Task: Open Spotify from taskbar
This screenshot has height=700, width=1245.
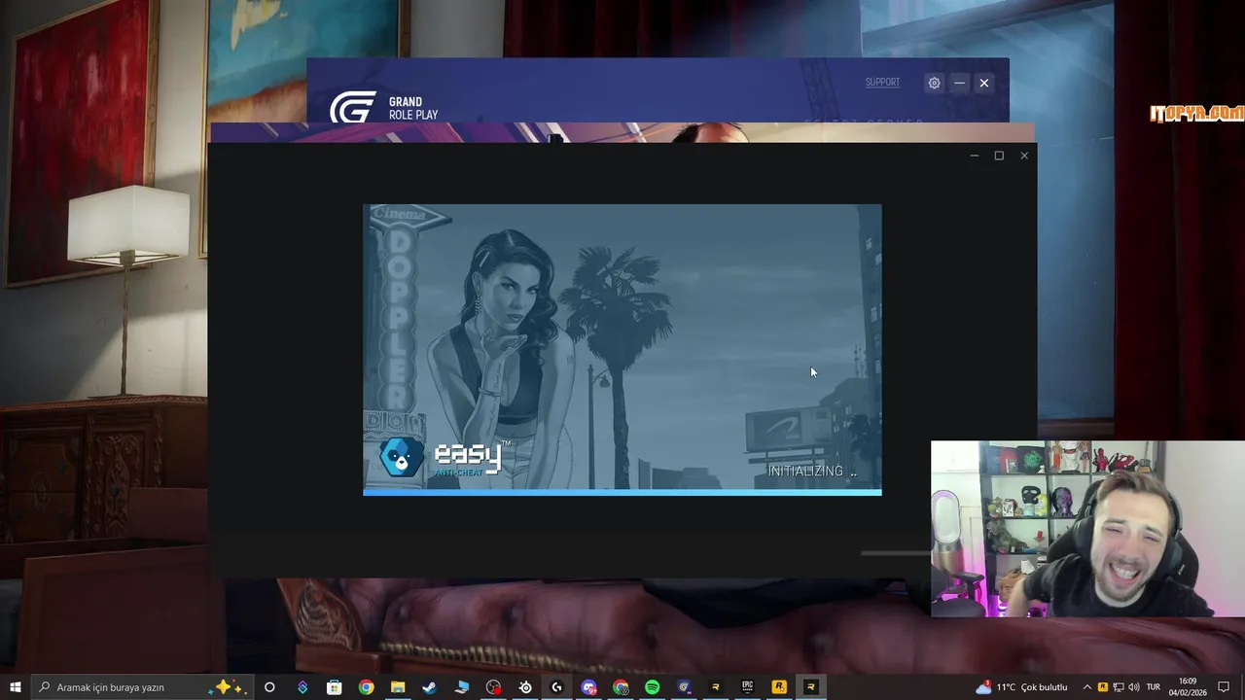Action: [x=653, y=687]
